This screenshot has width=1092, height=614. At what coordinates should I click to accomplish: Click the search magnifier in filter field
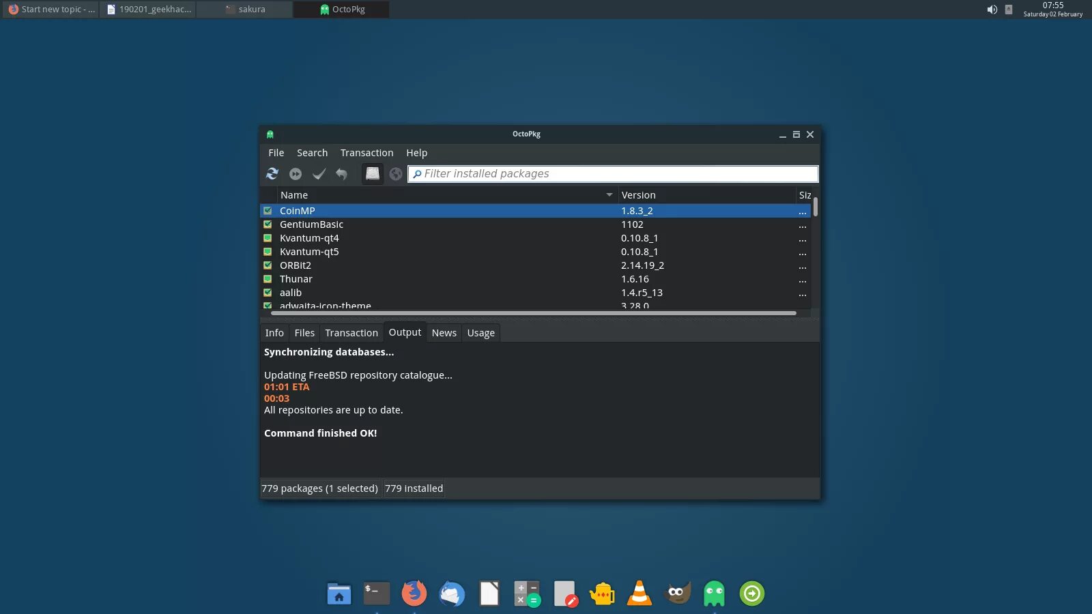pyautogui.click(x=417, y=174)
